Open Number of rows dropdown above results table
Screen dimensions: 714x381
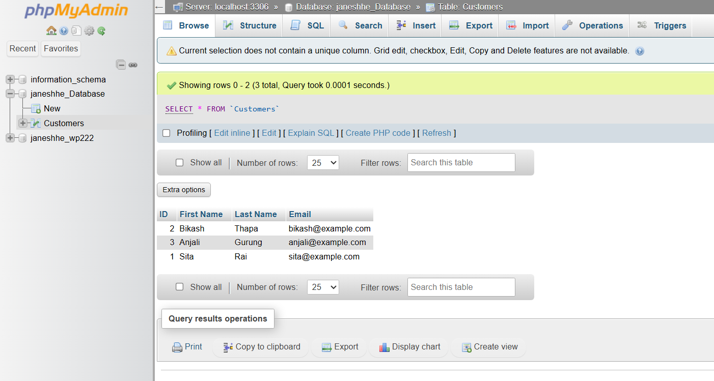coord(323,163)
